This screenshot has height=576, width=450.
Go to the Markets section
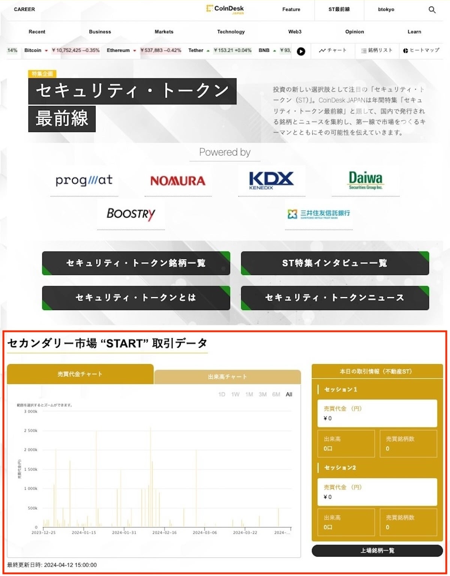pos(164,32)
